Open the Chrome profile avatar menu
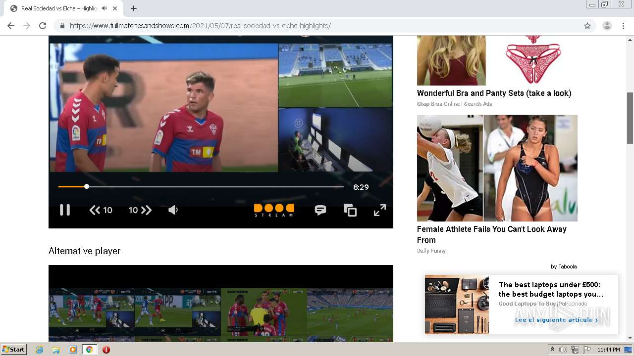 607,26
